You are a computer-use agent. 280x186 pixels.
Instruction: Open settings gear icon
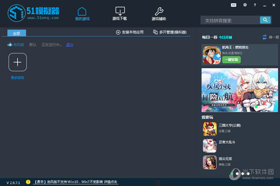pyautogui.click(x=245, y=5)
